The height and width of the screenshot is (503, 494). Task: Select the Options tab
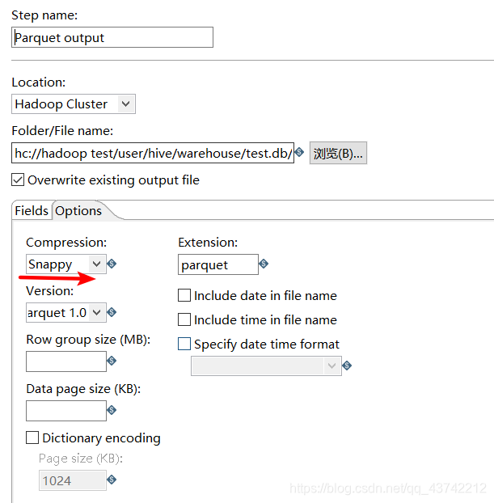[78, 211]
